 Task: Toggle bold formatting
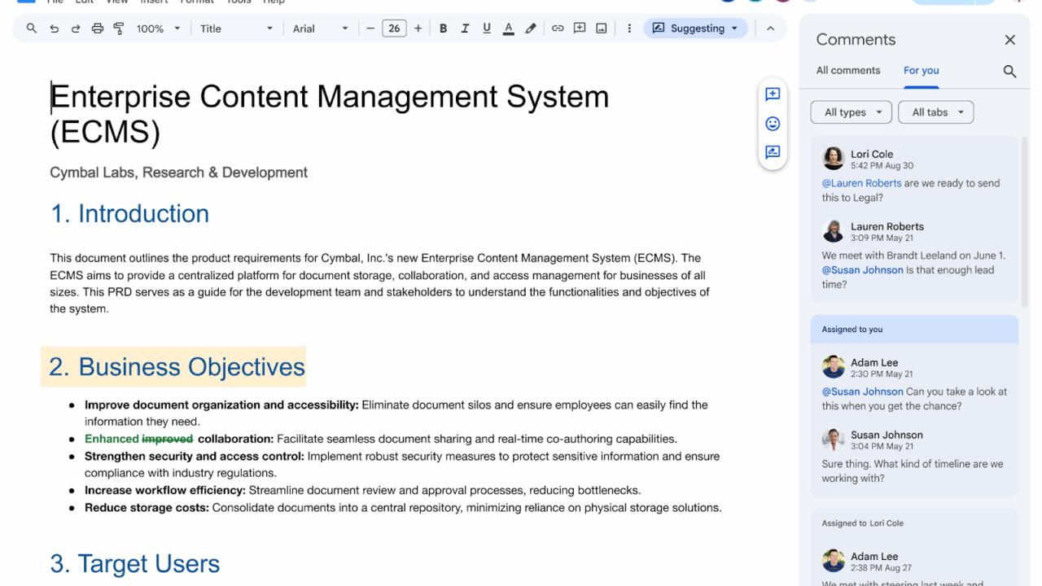[x=444, y=28]
